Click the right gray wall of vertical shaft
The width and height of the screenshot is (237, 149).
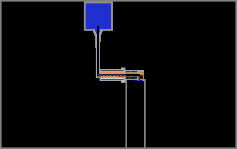145,113
